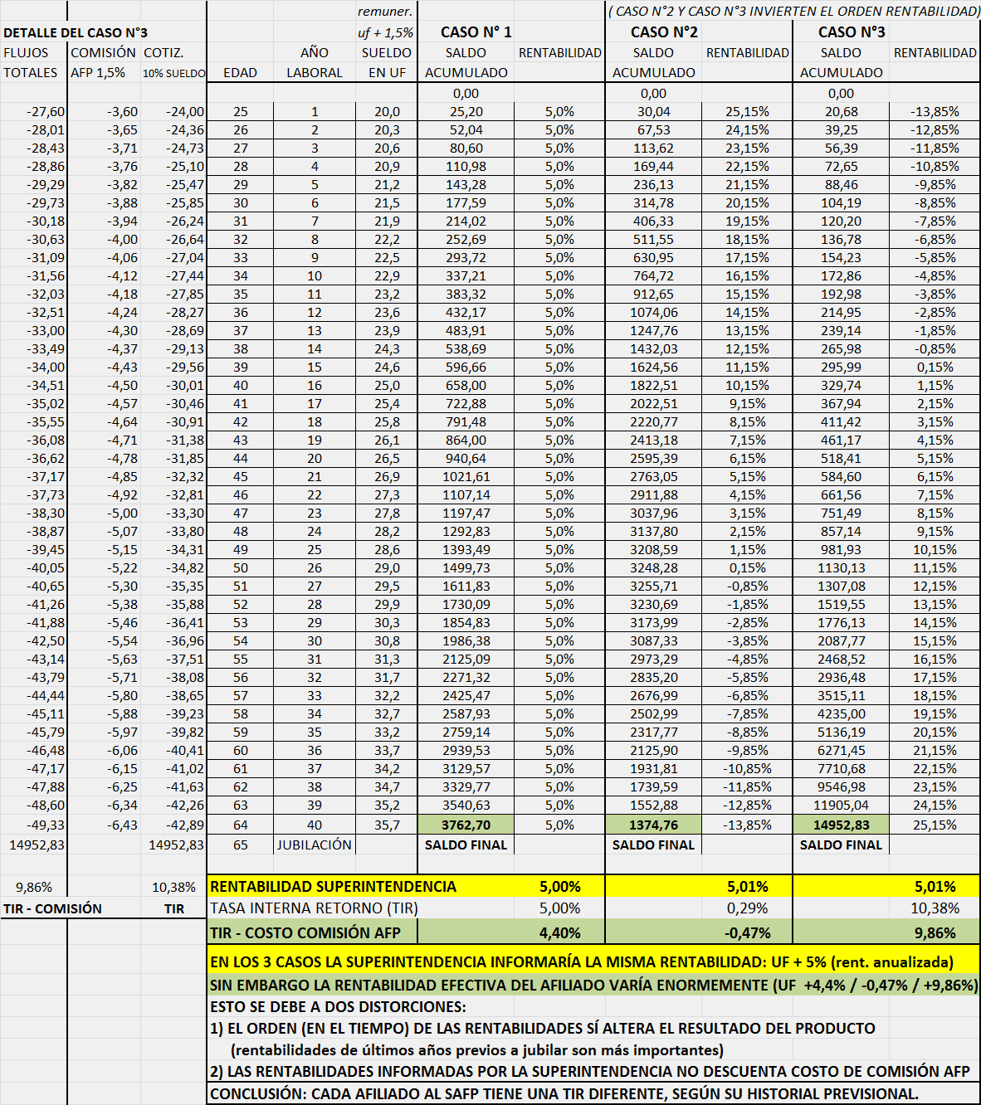
Task: Select the "EN UF" header cell
Action: pos(387,72)
